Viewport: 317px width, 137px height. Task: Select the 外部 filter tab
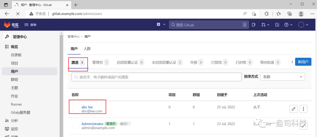[x=197, y=63]
